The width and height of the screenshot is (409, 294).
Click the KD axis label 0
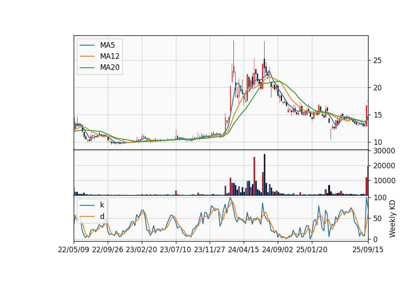[x=375, y=239]
